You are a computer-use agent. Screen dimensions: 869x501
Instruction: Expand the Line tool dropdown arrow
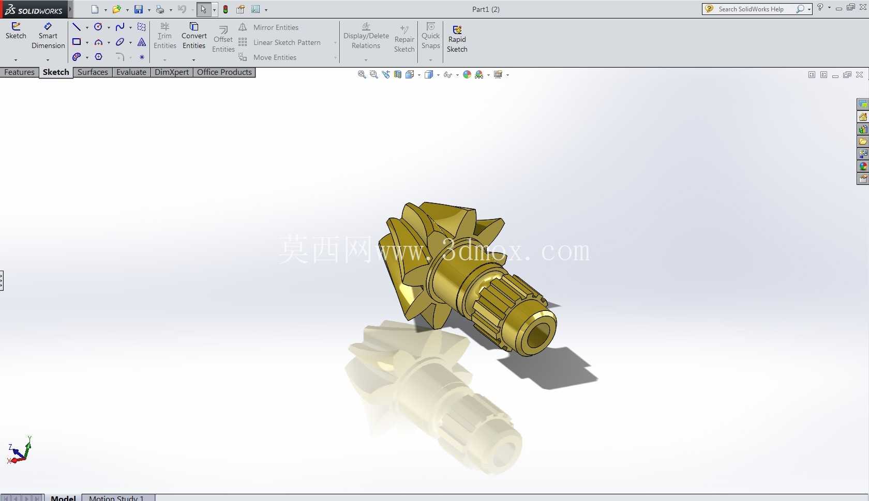pyautogui.click(x=87, y=27)
